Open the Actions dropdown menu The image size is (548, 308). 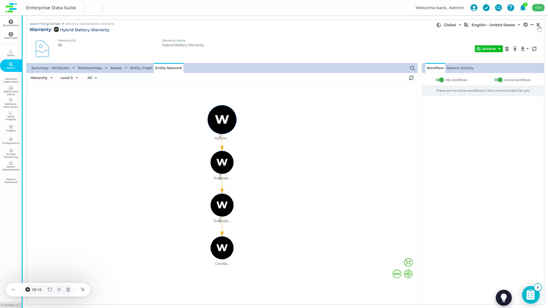[489, 49]
